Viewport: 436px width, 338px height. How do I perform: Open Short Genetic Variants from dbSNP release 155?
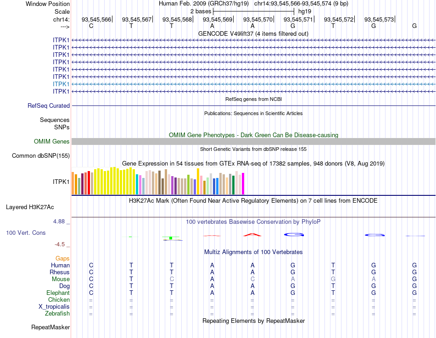(x=253, y=149)
